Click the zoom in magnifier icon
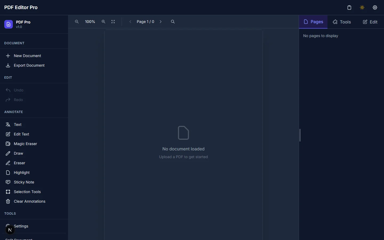The width and height of the screenshot is (384, 240). click(x=103, y=22)
